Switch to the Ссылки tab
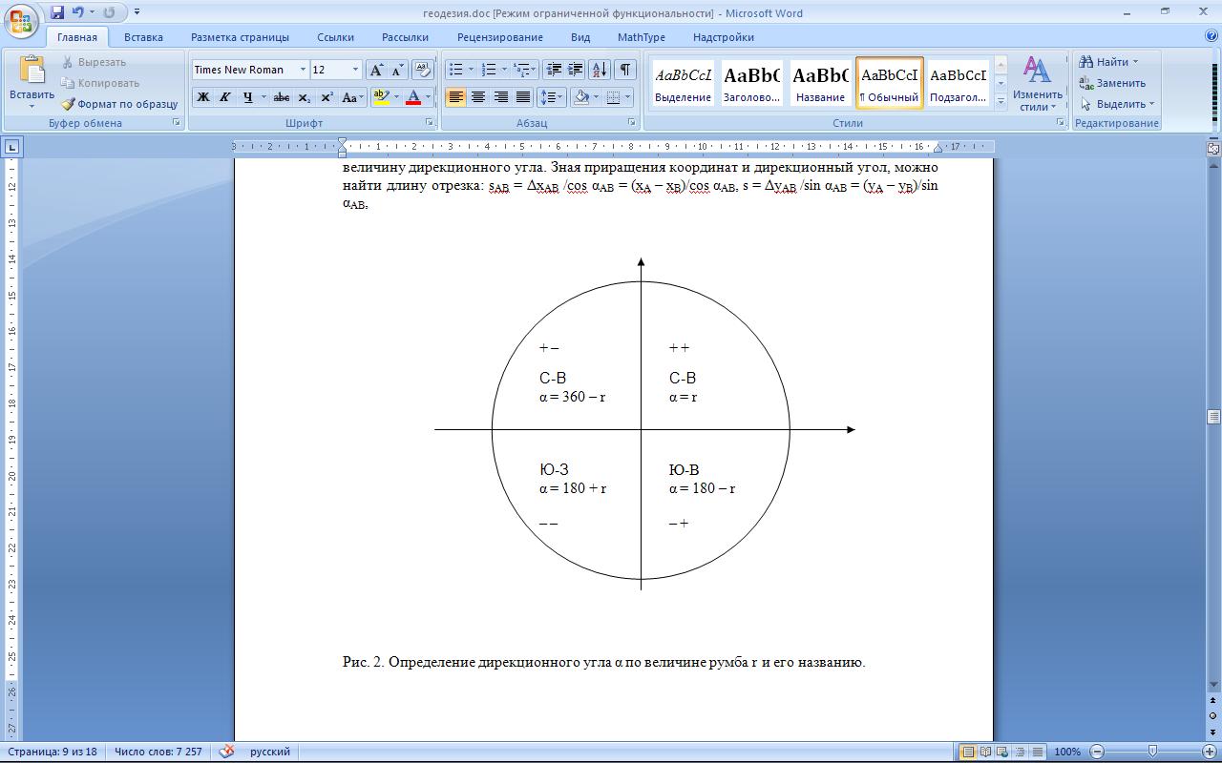Screen dimensions: 1222x763 pos(335,37)
